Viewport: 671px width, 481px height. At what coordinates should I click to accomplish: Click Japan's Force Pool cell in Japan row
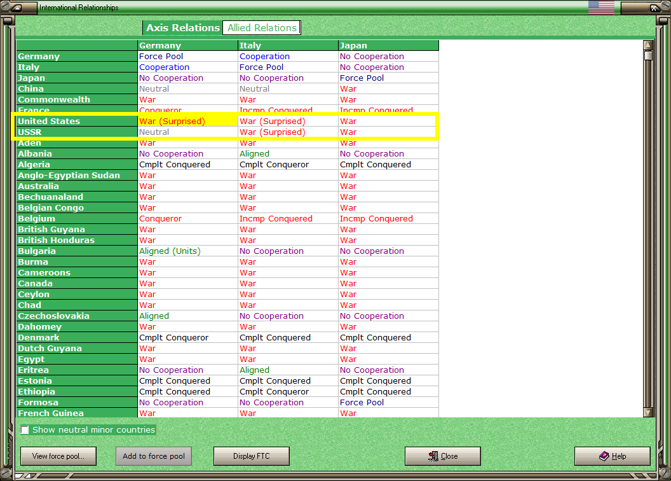tap(389, 78)
